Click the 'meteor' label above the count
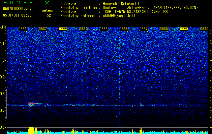The image size is (212, 134). 48,10
